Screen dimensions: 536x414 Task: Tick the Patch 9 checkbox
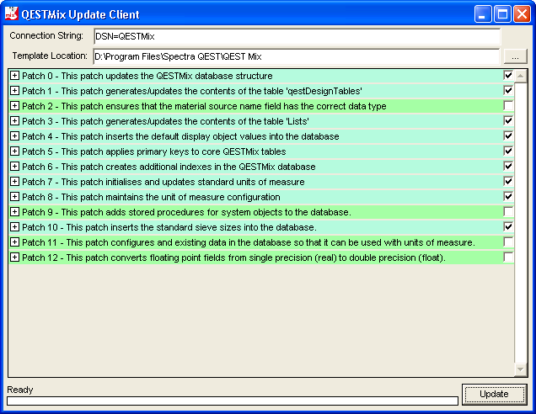[x=508, y=211]
